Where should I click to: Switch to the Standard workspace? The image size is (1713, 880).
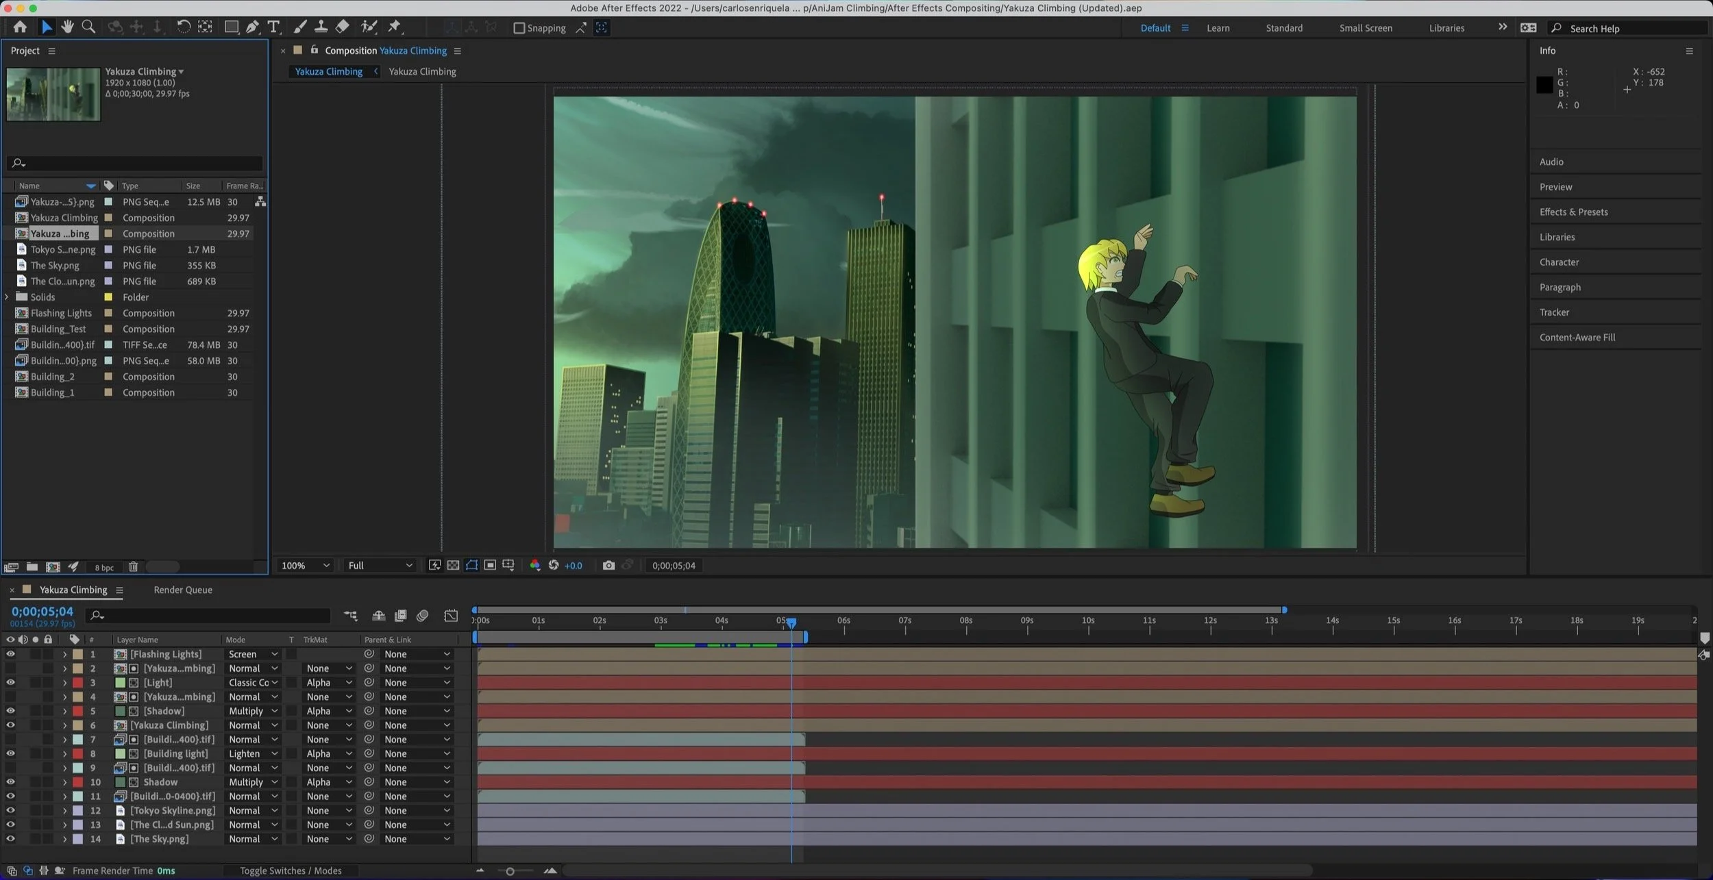pyautogui.click(x=1283, y=28)
